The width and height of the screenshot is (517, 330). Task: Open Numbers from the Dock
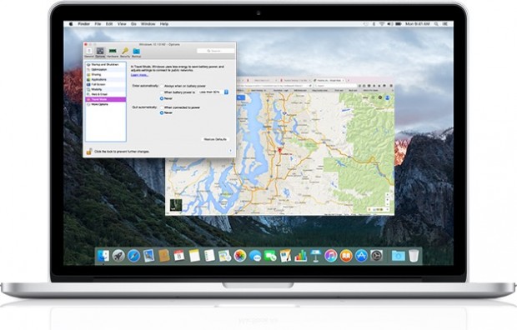click(x=300, y=256)
